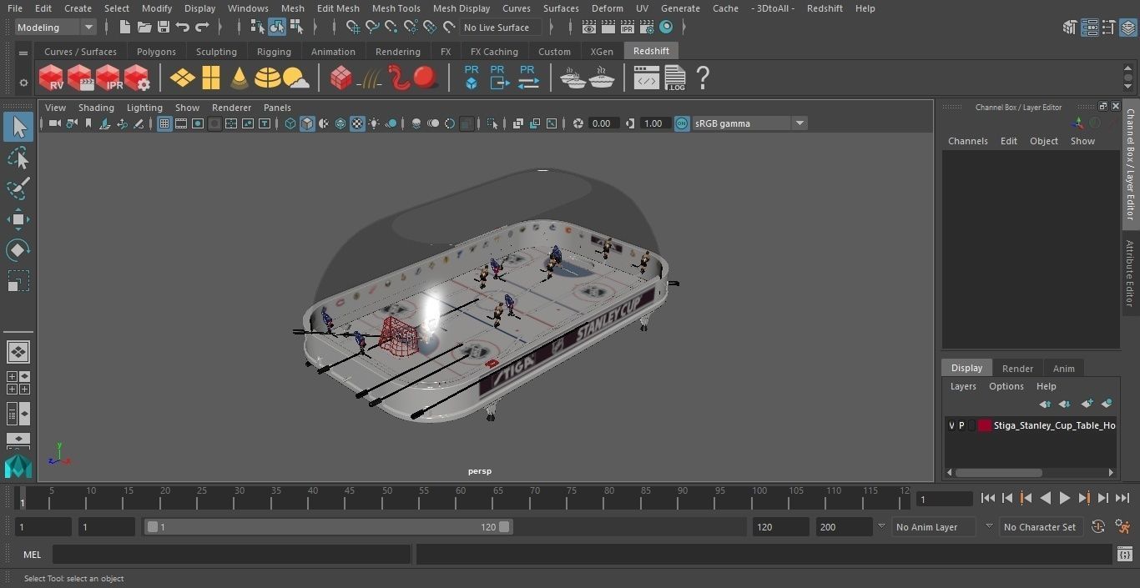Choose the Scale tool in toolbox

(18, 281)
